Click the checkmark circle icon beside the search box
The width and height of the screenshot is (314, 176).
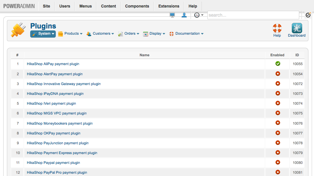coord(308,15)
